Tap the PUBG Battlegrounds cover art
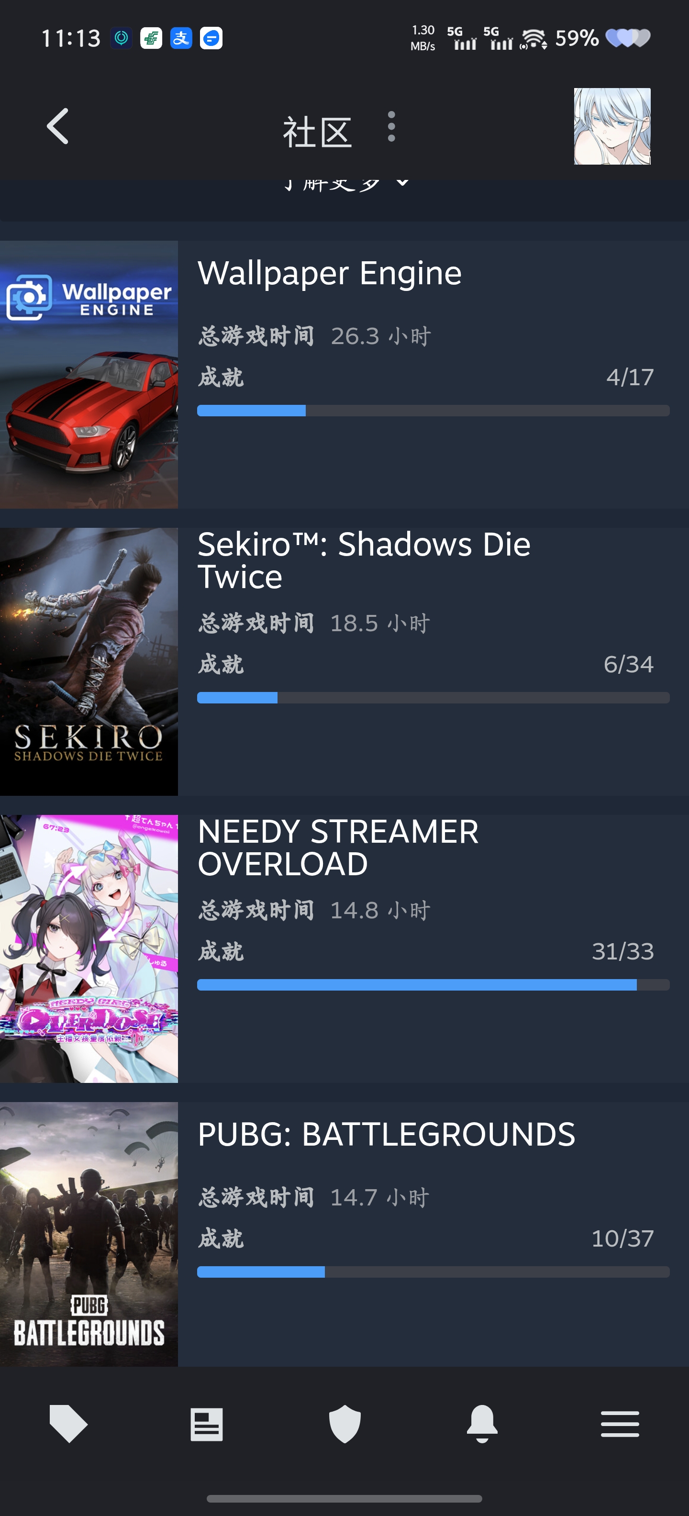The width and height of the screenshot is (689, 1516). (x=89, y=1234)
